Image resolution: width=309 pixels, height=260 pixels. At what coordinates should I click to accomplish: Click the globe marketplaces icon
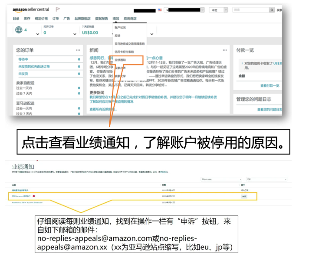coord(19,30)
